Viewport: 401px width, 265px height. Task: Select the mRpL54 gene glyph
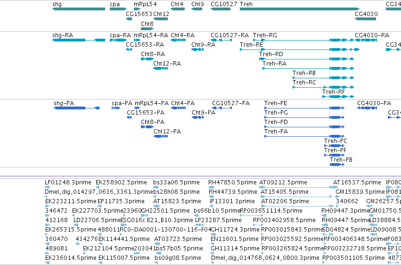pos(137,9)
